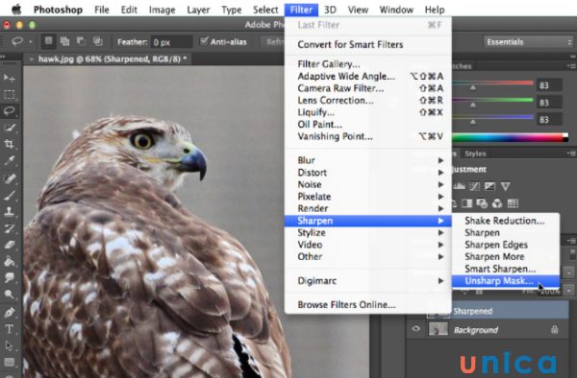The height and width of the screenshot is (378, 577).
Task: Click Subtract from Selection mode icon
Action: pos(81,41)
